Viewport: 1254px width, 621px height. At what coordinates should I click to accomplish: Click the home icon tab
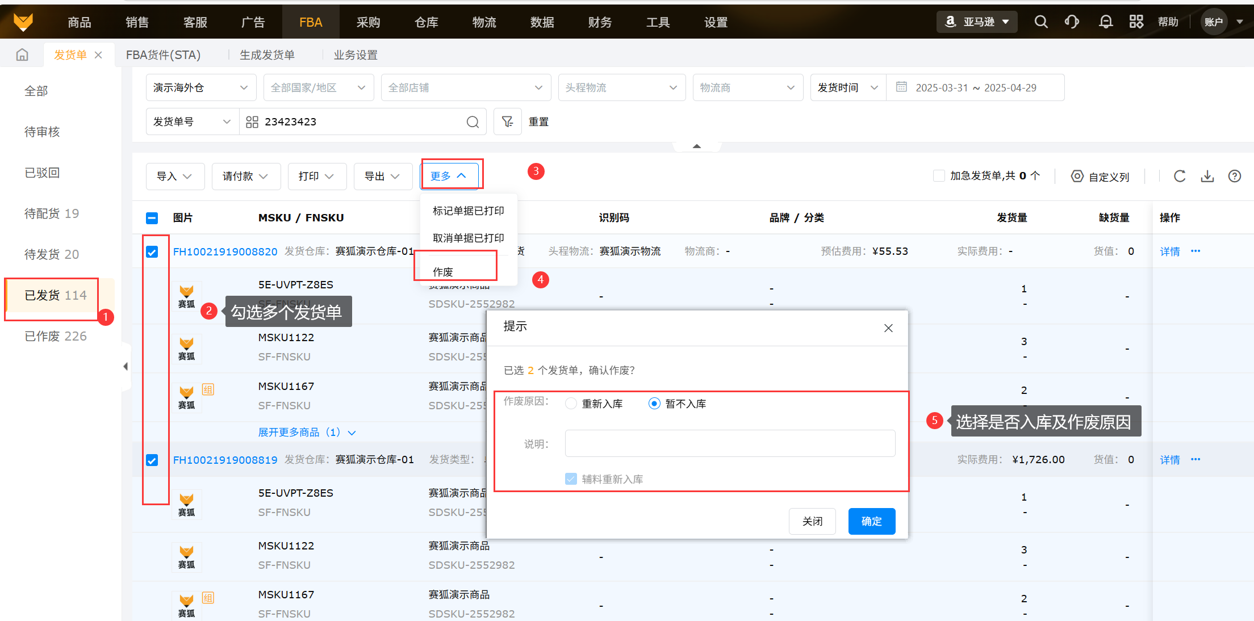click(22, 55)
